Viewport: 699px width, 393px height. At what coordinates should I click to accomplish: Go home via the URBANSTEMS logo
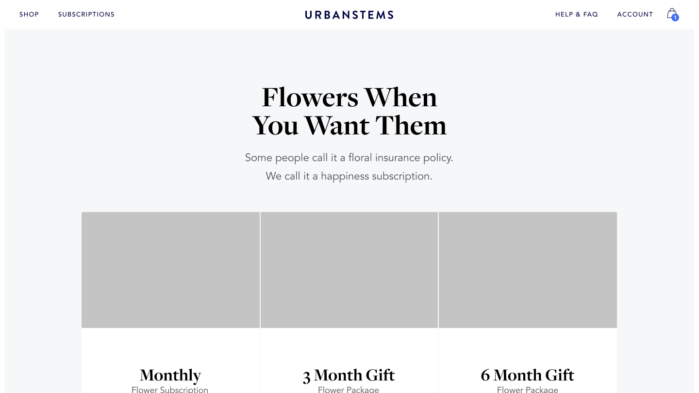(349, 15)
